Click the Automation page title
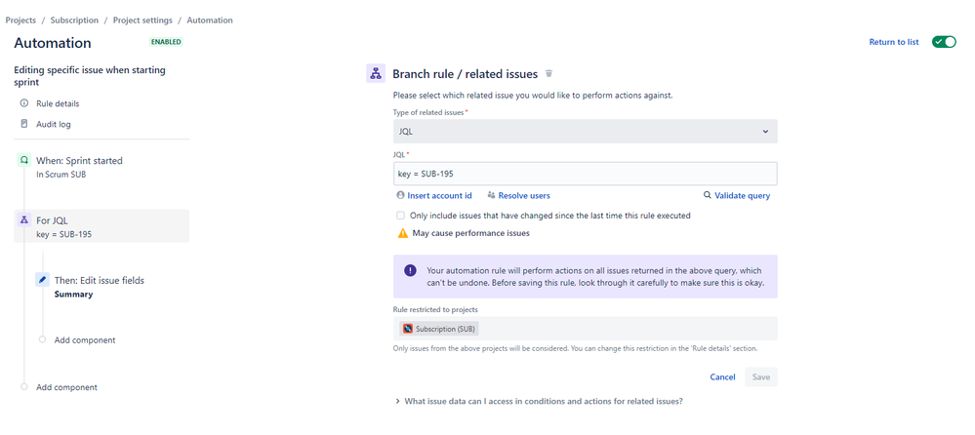This screenshot has width=975, height=435. pos(53,43)
